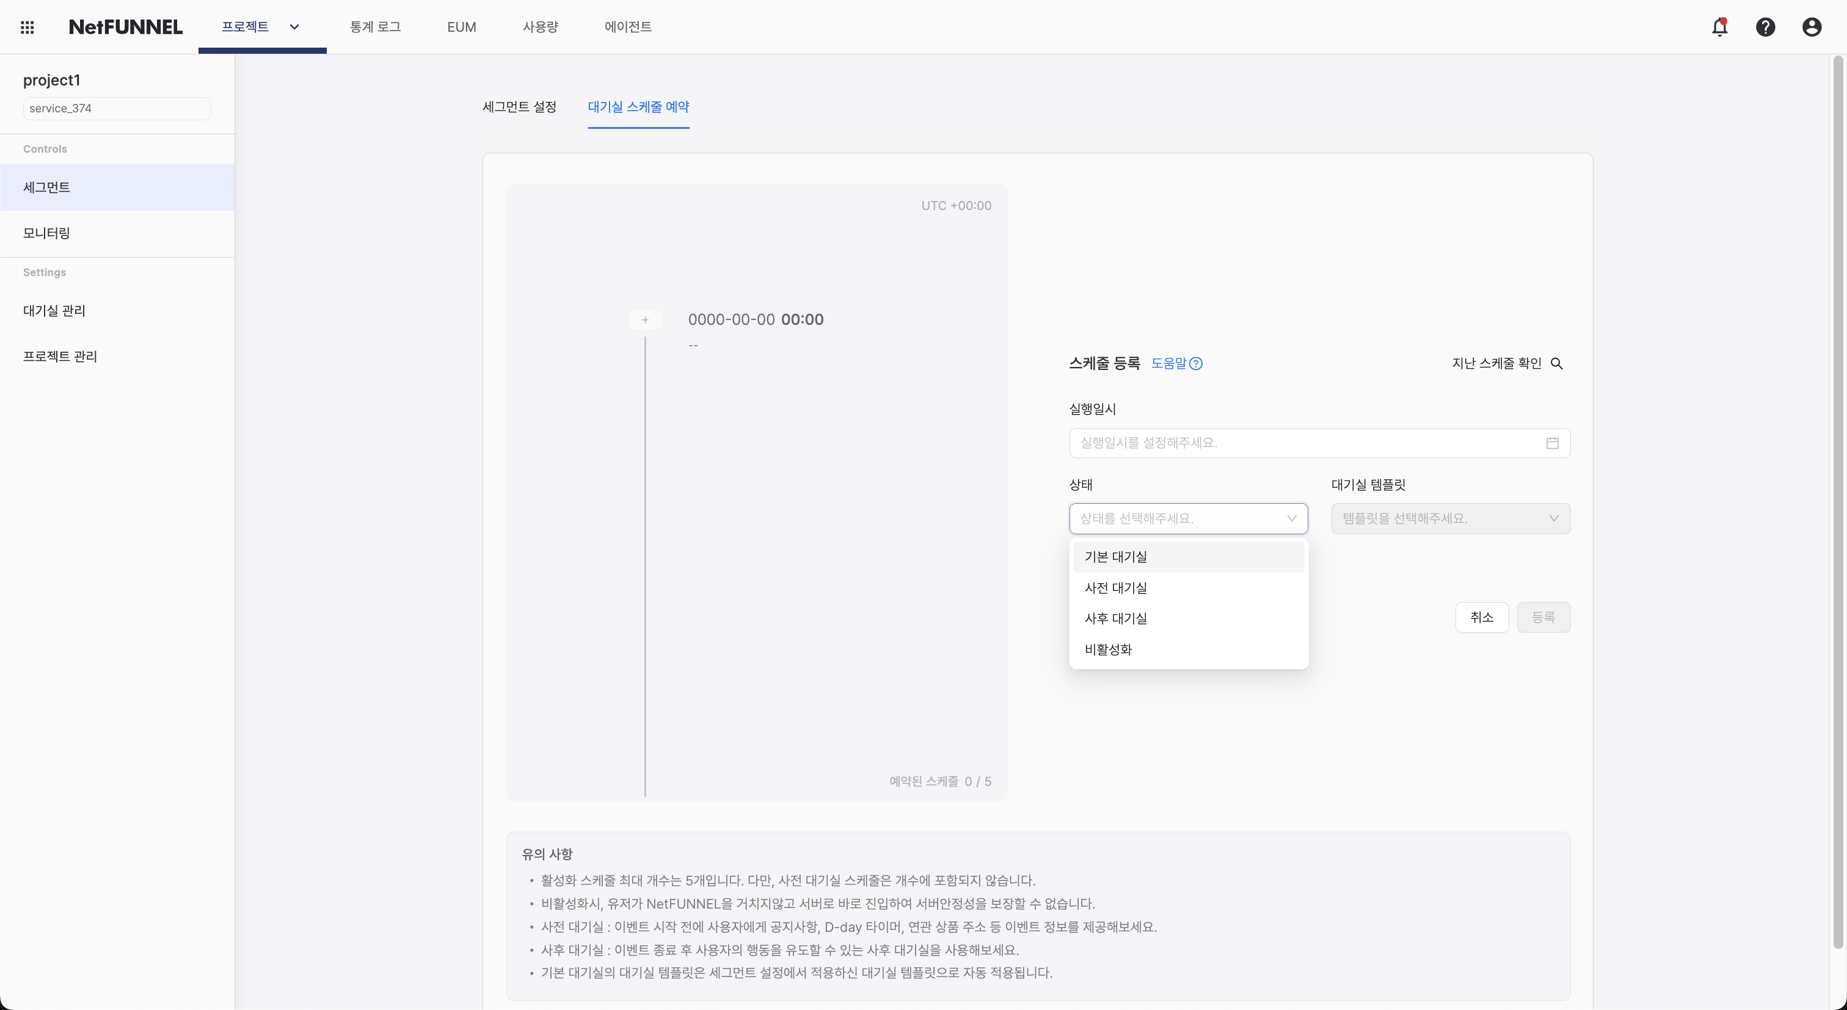1847x1010 pixels.
Task: Open the calendar picker in 실행일시 field
Action: (1553, 442)
